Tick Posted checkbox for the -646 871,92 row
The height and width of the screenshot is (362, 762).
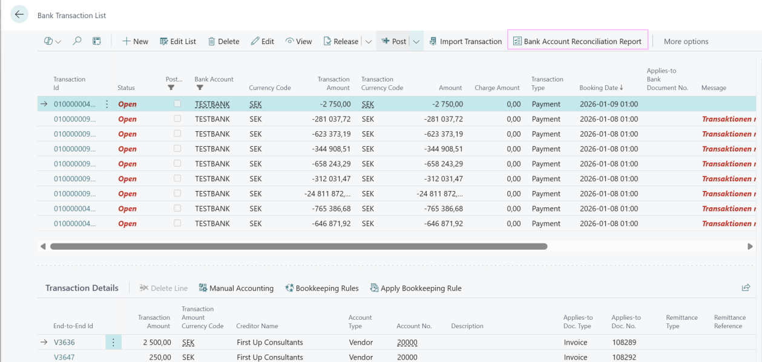click(x=177, y=223)
